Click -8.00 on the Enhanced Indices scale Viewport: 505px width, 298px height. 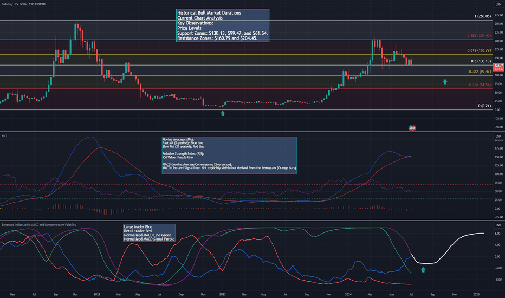[497, 280]
